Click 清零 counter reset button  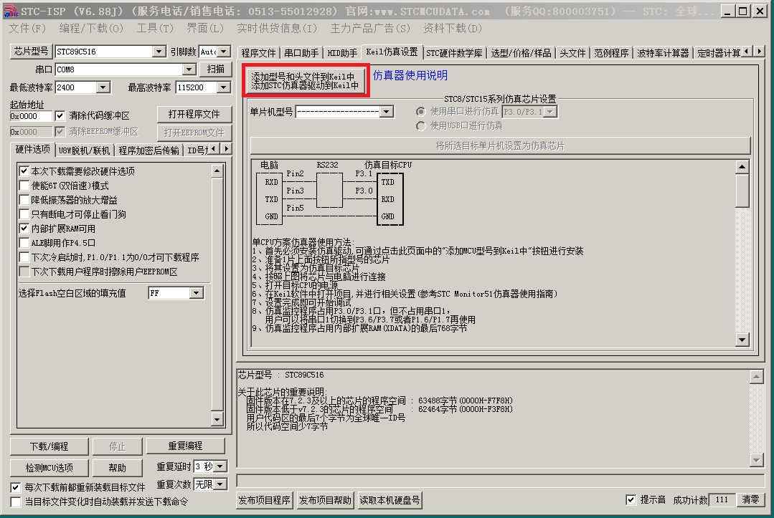coord(750,500)
